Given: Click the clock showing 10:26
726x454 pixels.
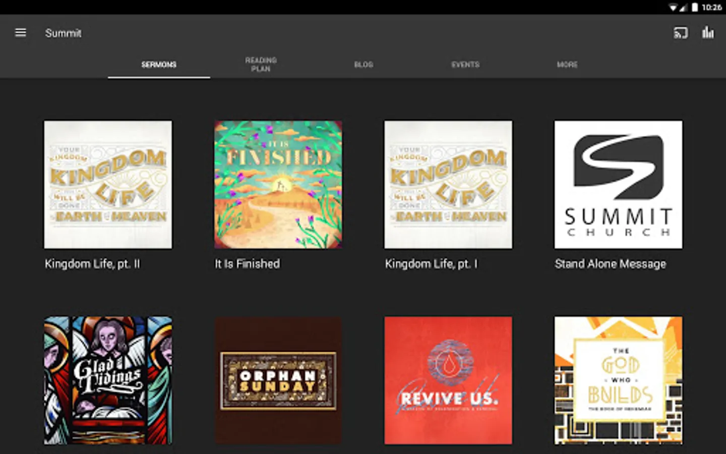Looking at the screenshot, I should coord(711,7).
